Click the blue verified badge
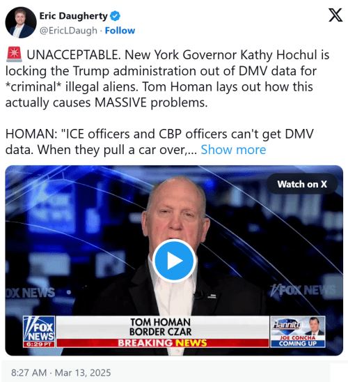348x382 pixels. point(115,16)
